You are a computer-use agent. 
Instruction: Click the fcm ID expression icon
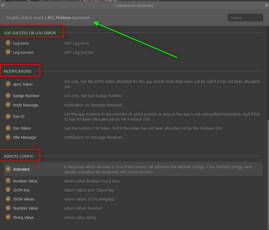click(x=8, y=116)
